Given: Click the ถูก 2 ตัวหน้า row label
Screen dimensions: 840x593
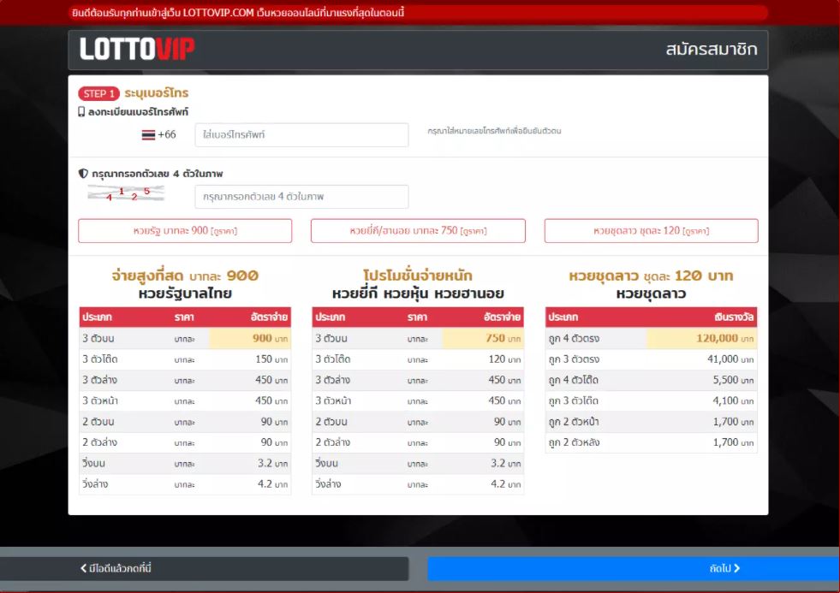Looking at the screenshot, I should tap(574, 422).
